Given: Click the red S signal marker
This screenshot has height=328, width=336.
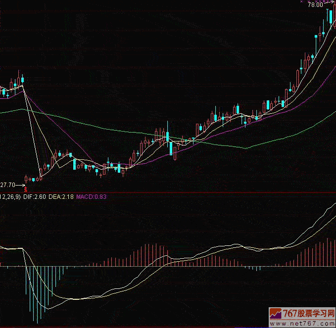Looking at the screenshot, I should point(26,189).
